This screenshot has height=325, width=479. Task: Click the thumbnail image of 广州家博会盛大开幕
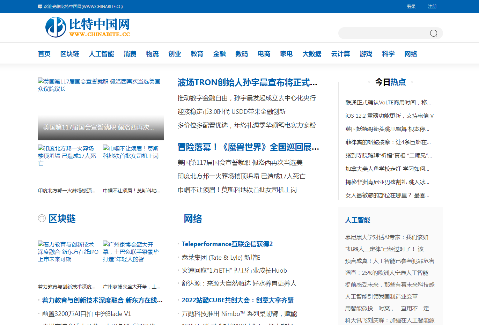click(x=133, y=261)
